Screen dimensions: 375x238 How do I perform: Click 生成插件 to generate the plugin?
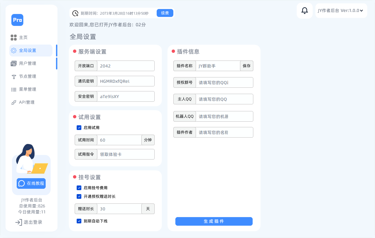[x=214, y=221]
